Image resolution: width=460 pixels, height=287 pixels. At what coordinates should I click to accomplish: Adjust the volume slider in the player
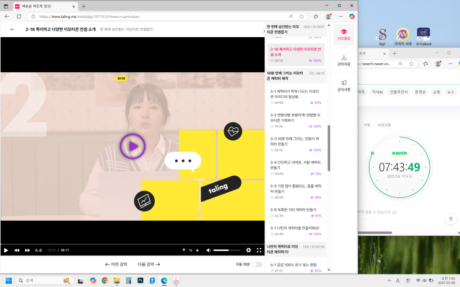pyautogui.click(x=227, y=250)
